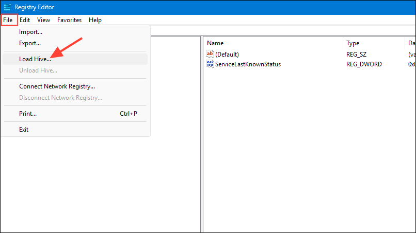Screen dimensions: 416x233
Task: Click the Registry Editor title text
Action: coord(34,7)
